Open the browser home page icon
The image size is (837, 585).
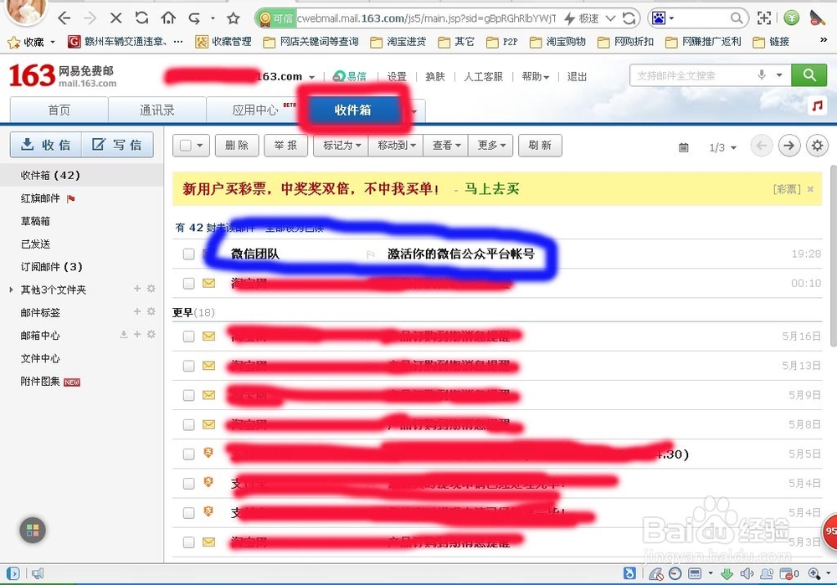coord(168,18)
